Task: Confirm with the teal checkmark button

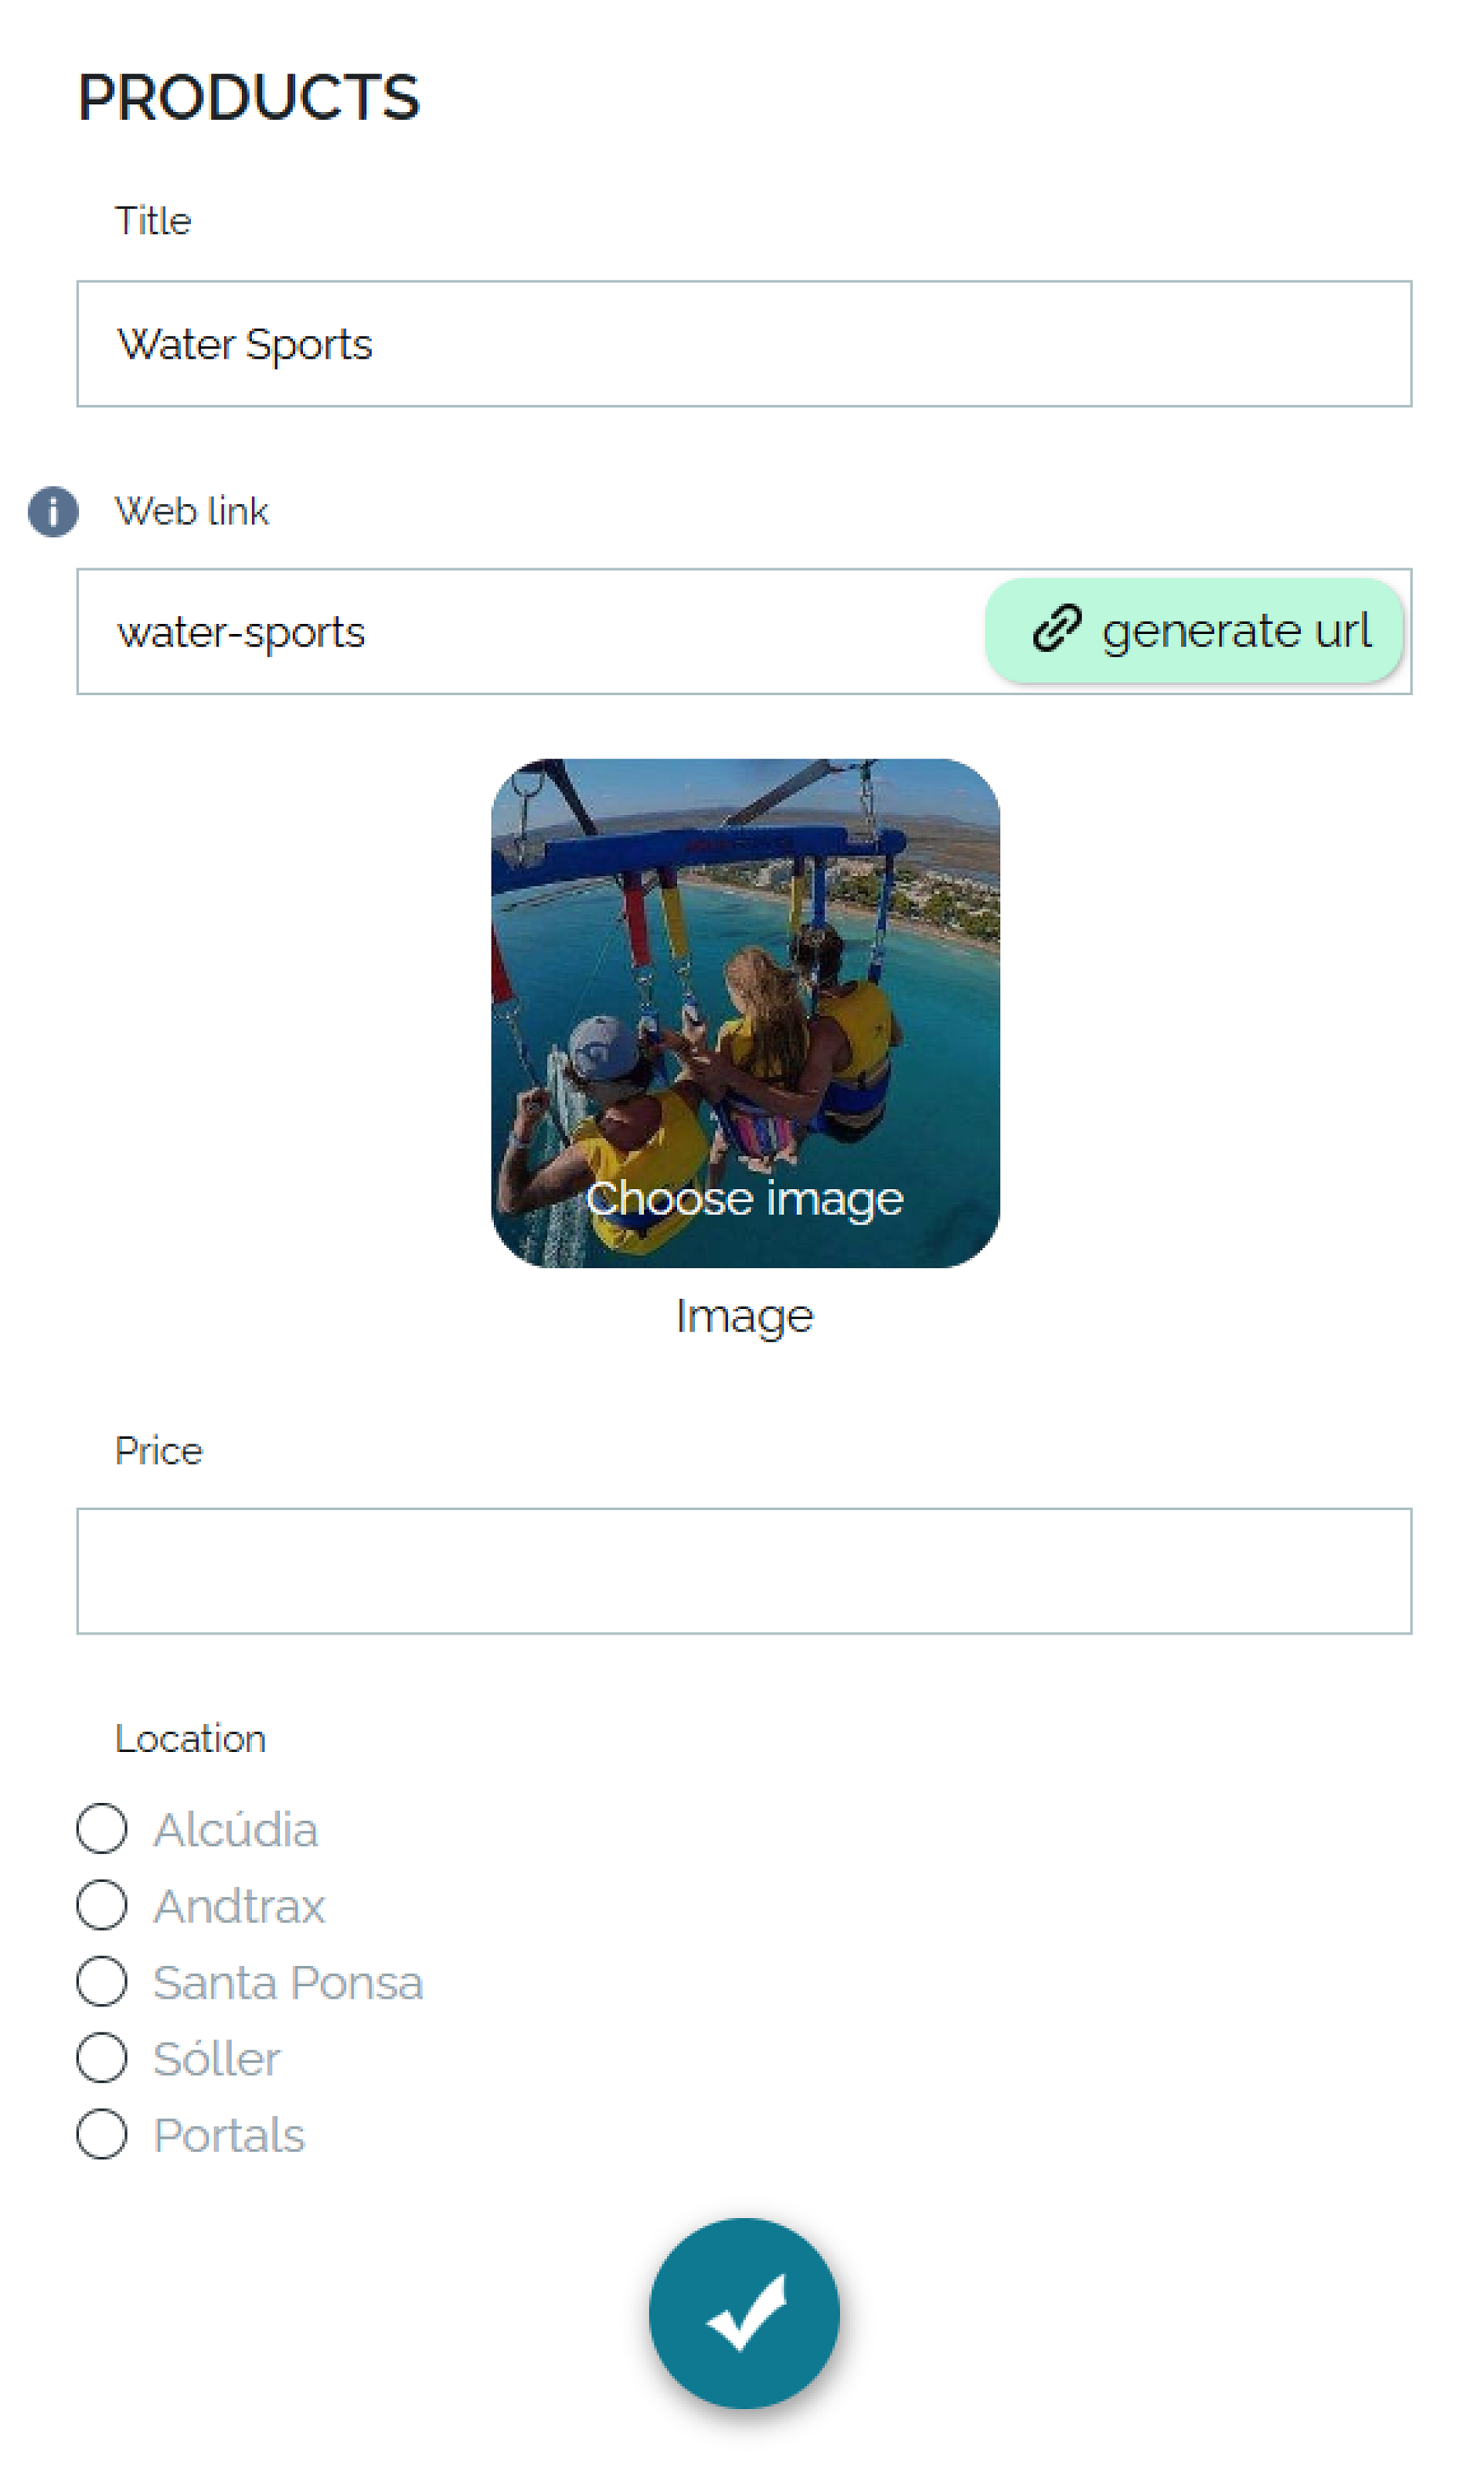Action: point(744,2313)
